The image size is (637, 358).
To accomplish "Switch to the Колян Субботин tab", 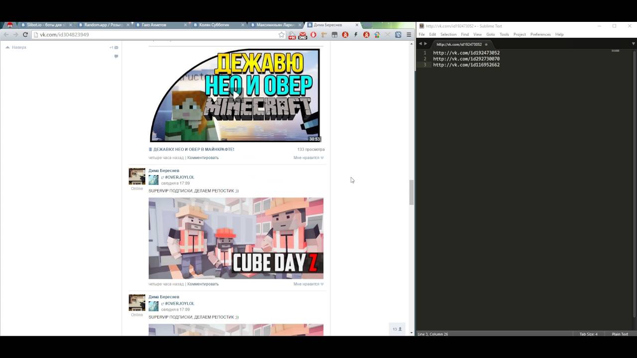I will [x=218, y=25].
